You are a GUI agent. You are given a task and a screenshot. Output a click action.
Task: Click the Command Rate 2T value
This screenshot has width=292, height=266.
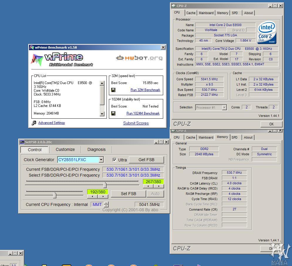click(234, 209)
